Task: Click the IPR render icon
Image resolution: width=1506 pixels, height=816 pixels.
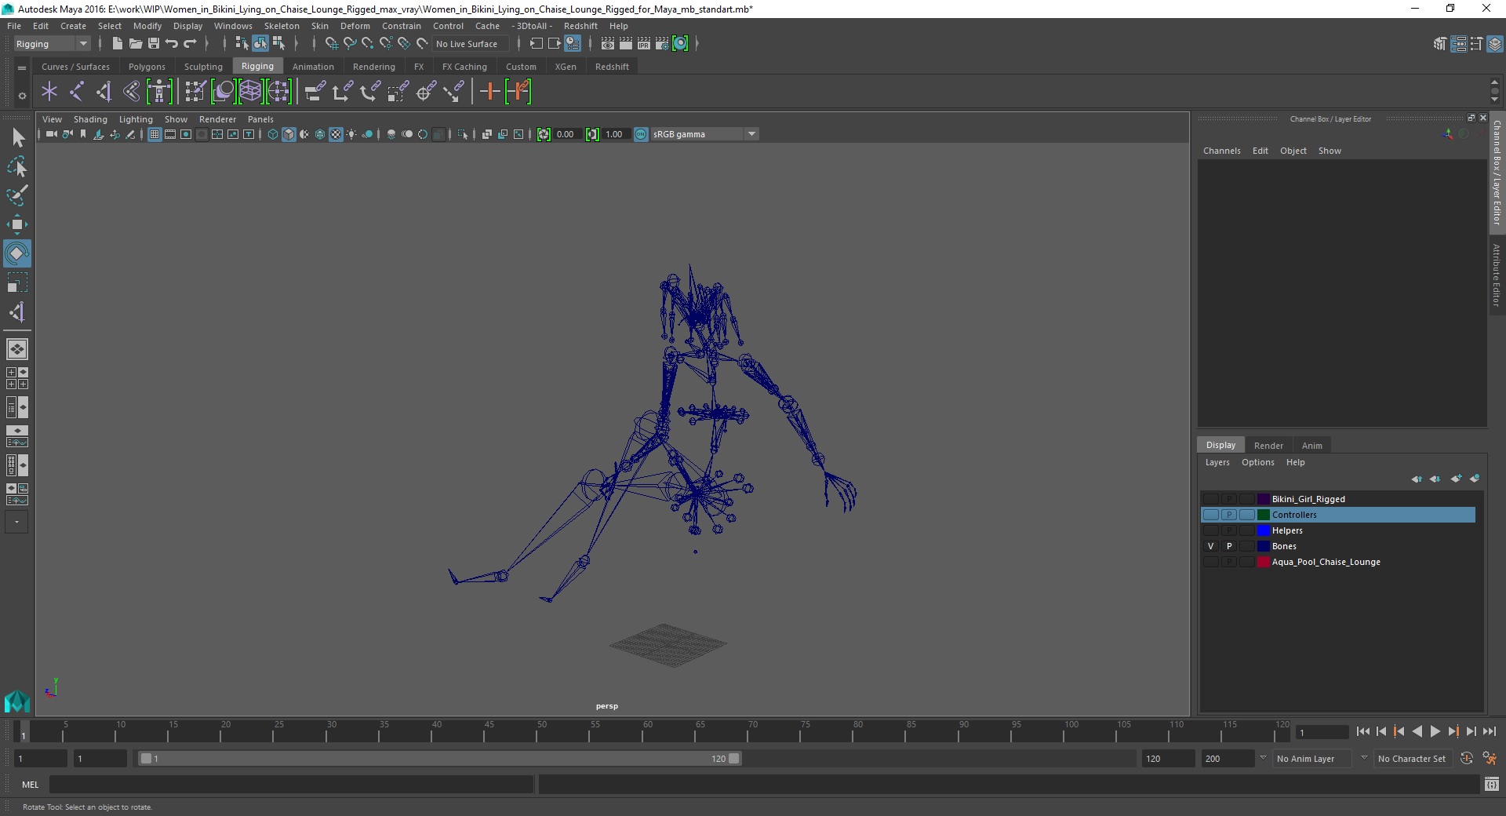Action: tap(644, 44)
